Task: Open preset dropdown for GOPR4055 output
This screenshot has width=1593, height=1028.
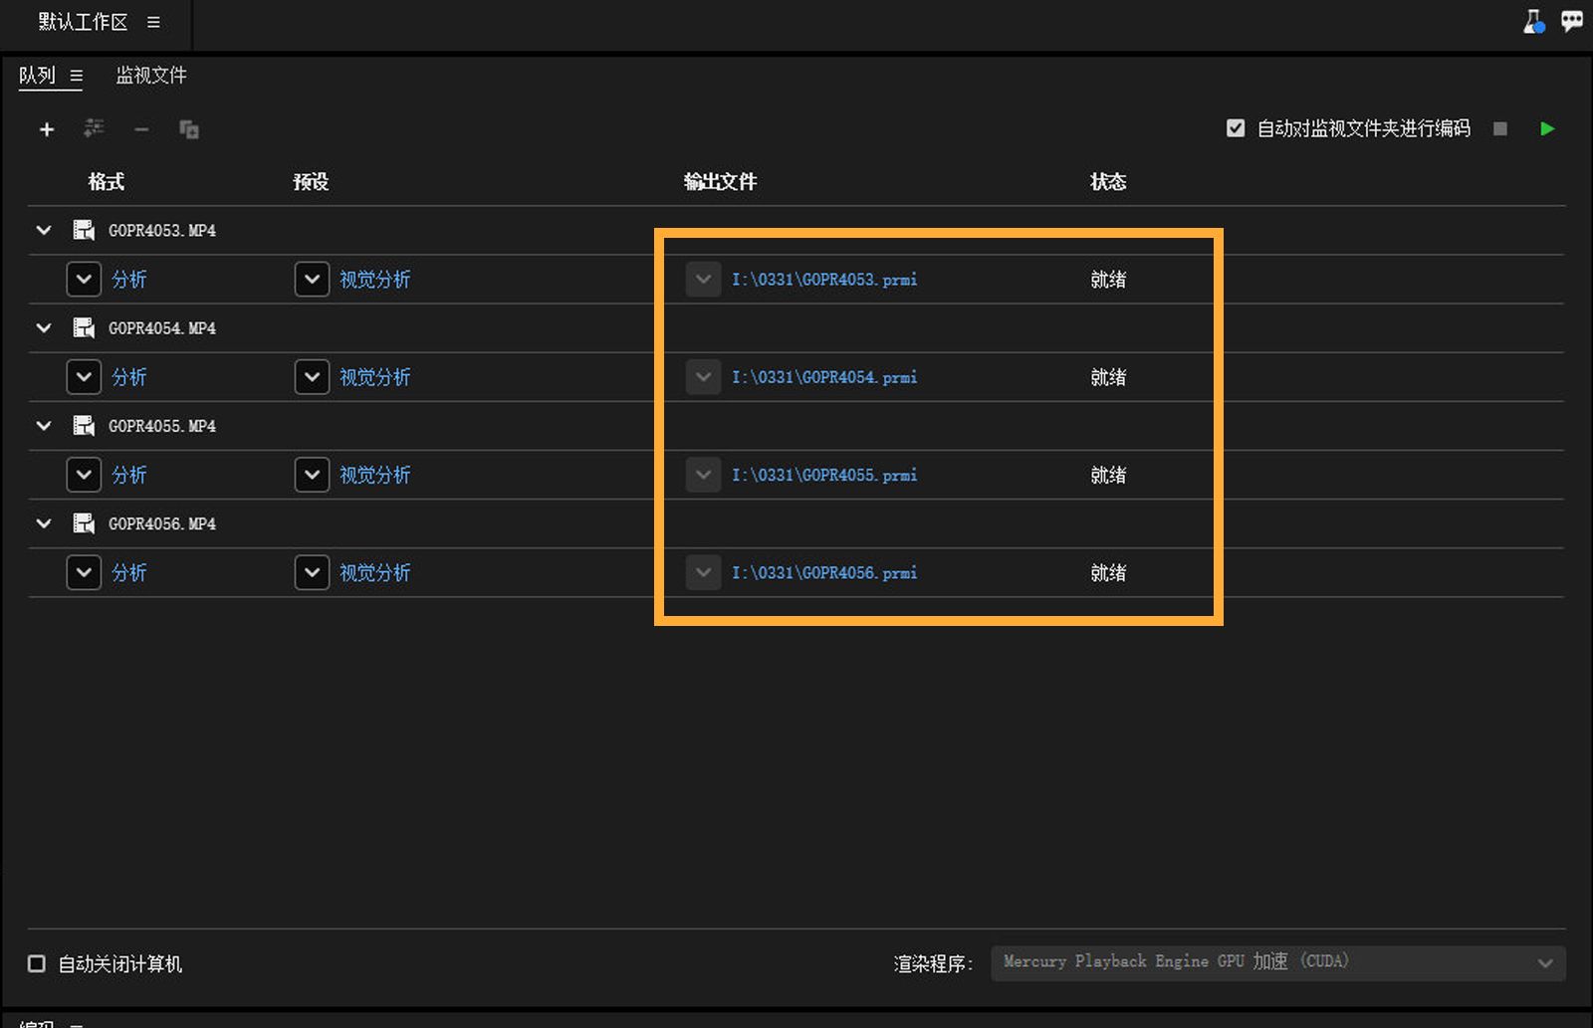Action: click(x=312, y=475)
